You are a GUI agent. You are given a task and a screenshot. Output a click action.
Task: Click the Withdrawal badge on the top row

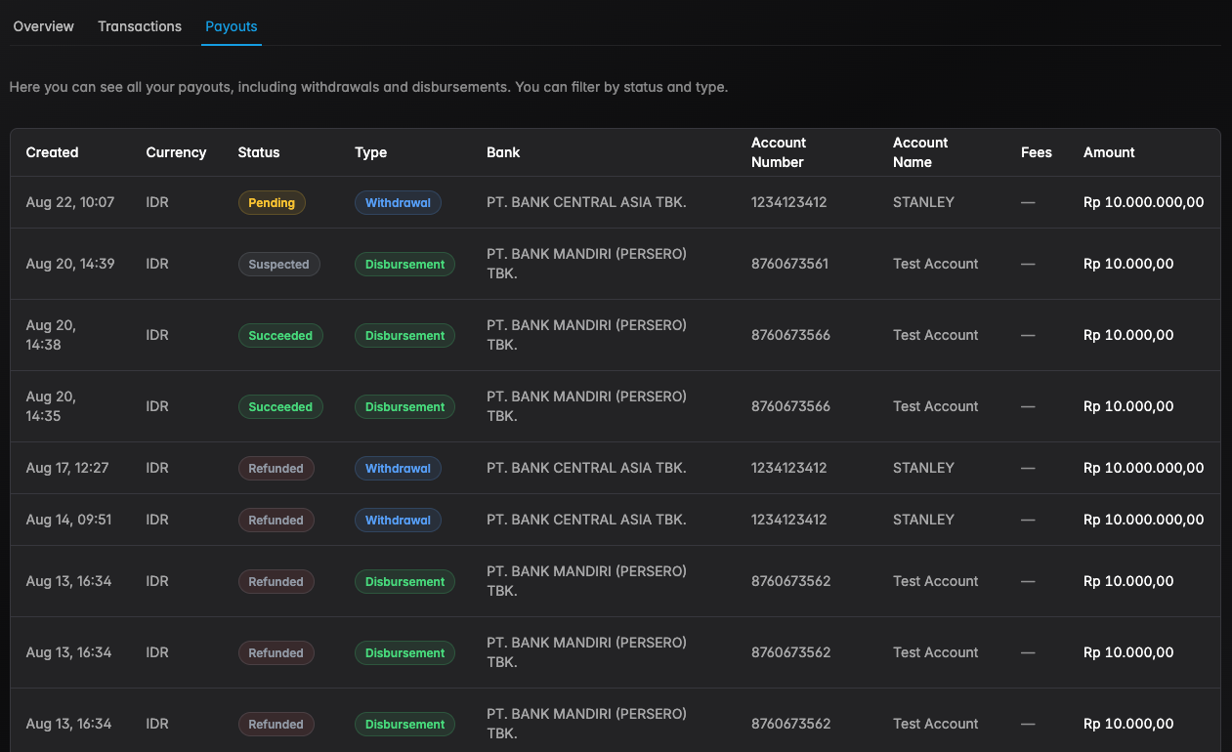coord(398,202)
